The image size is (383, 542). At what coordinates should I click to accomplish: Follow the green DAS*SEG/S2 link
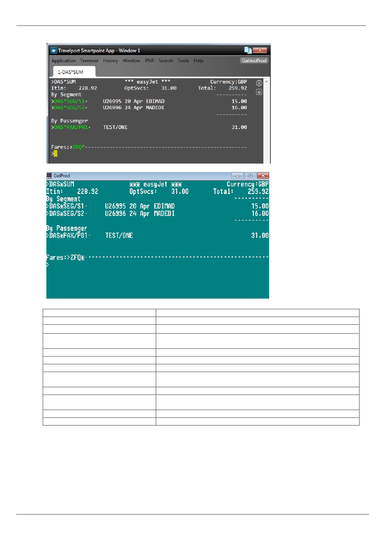(69, 108)
